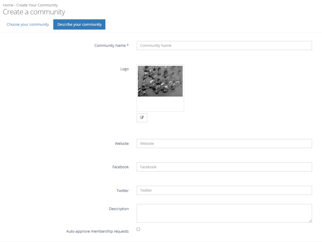322x242 pixels.
Task: Click the Auto-approve membership requests label
Action: point(97,231)
